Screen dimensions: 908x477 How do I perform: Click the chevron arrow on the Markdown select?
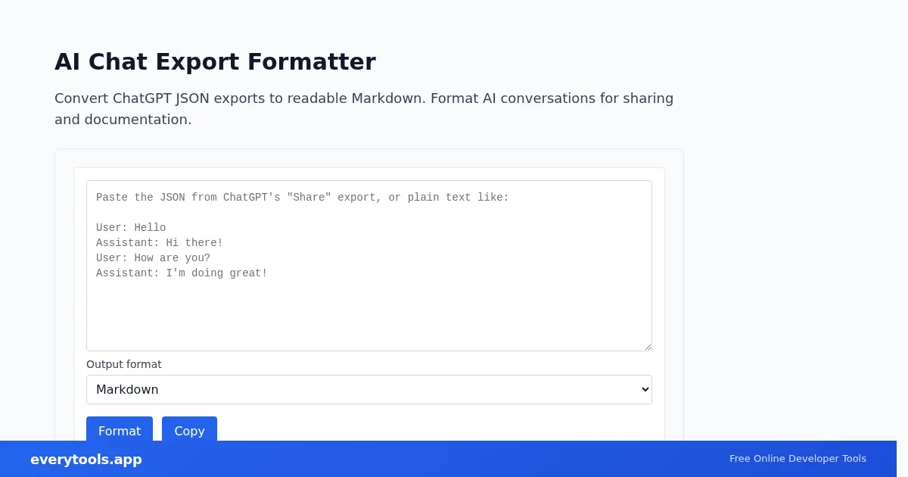[645, 389]
